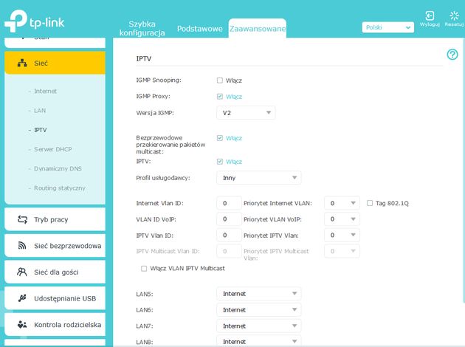
Task: Click the Tryb pracy mode icon
Action: (x=22, y=219)
